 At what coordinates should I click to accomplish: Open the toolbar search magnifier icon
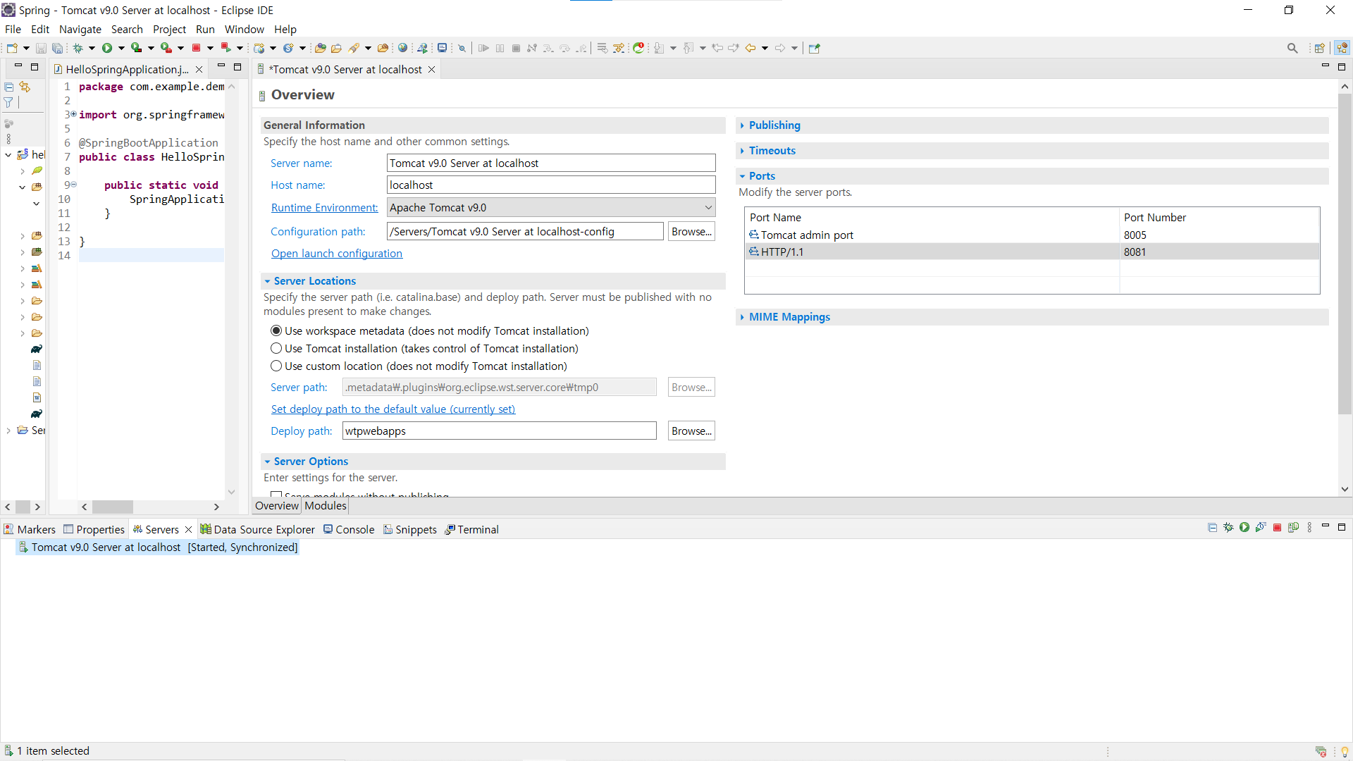click(1292, 48)
